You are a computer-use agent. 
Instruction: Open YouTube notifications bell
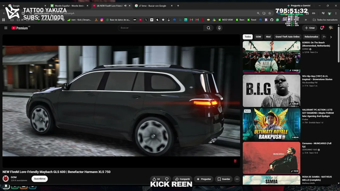point(322,28)
